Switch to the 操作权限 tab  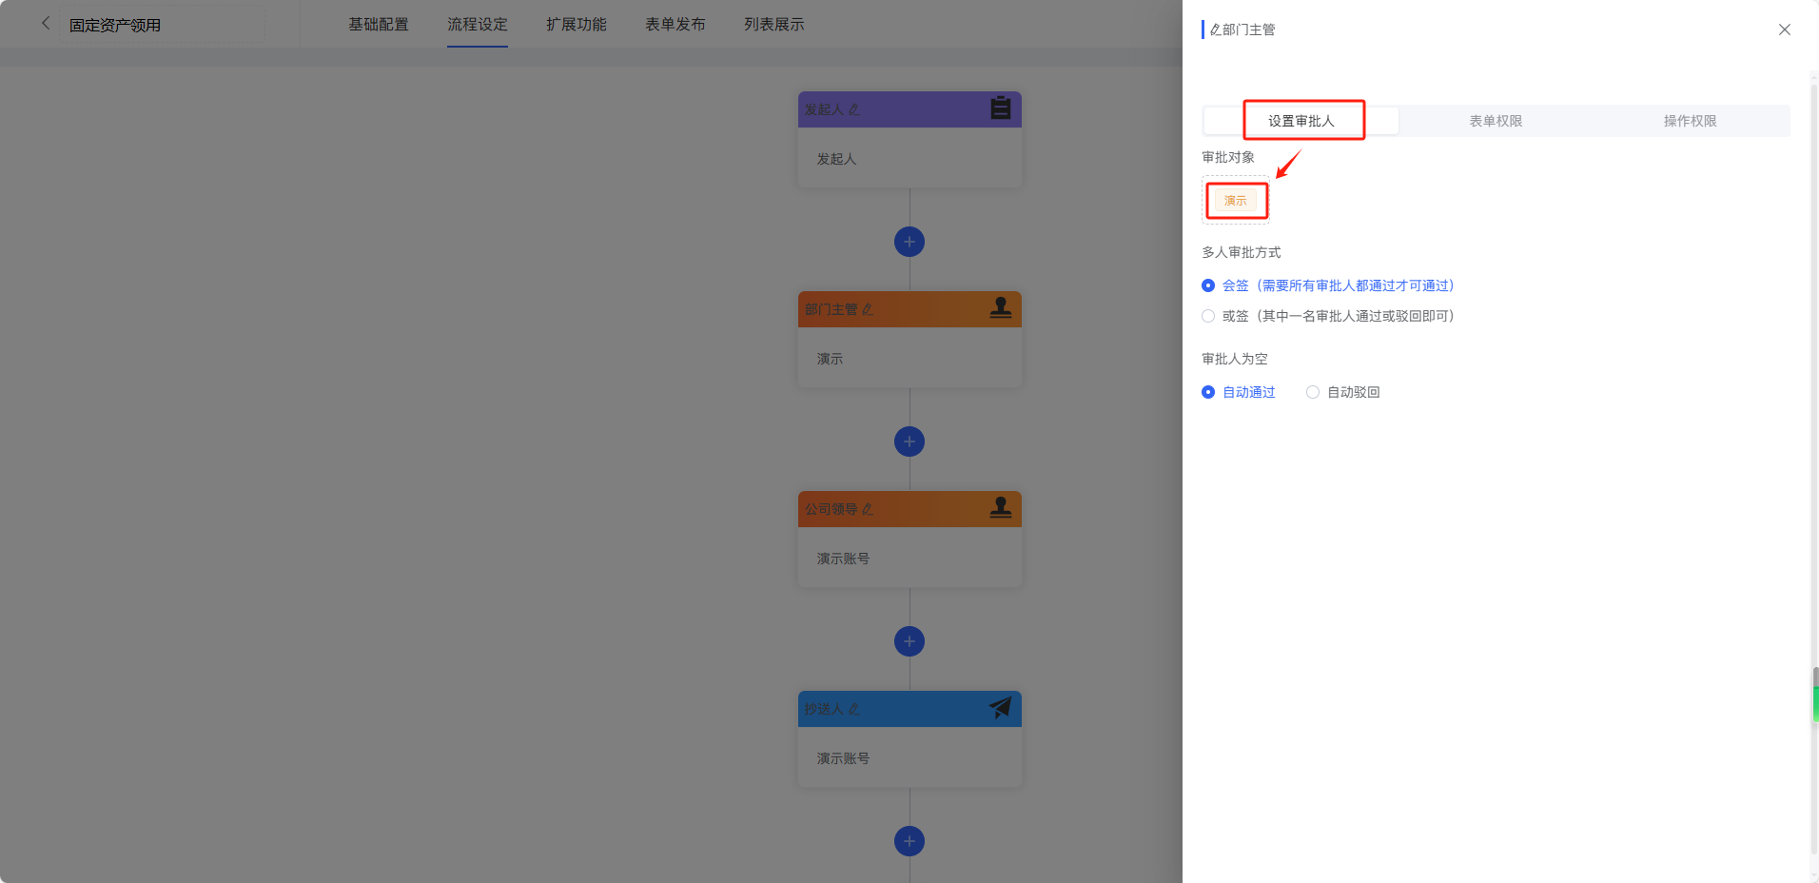point(1690,121)
